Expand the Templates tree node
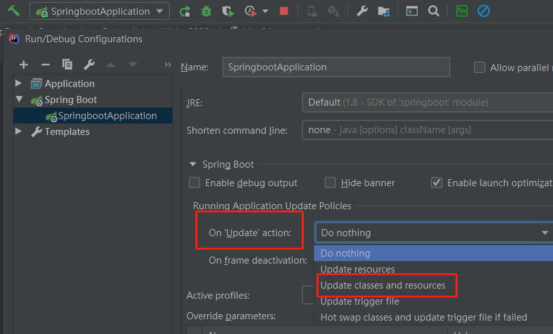 (x=19, y=131)
